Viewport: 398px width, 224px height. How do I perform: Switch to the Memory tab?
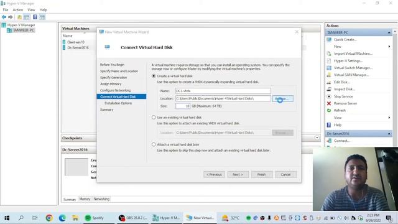click(85, 199)
